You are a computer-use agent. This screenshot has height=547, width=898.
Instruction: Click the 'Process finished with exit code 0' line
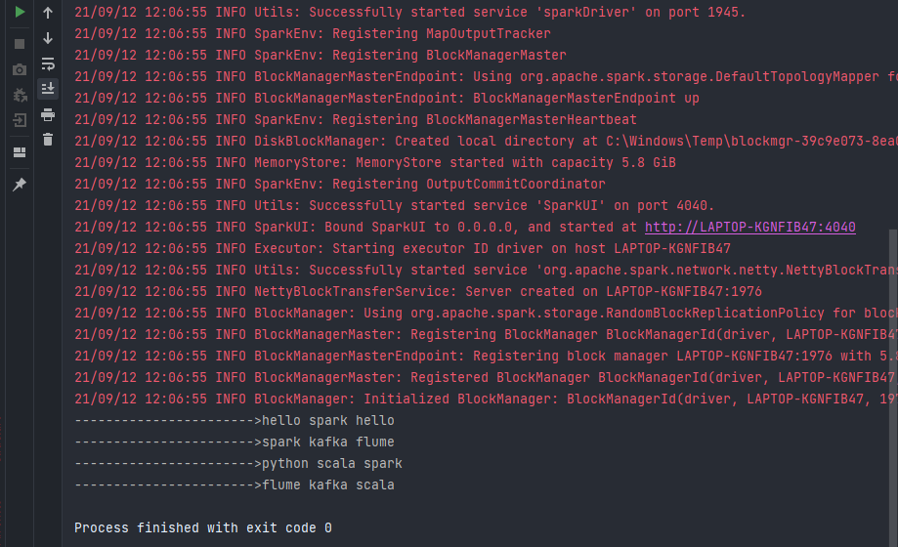pos(202,528)
